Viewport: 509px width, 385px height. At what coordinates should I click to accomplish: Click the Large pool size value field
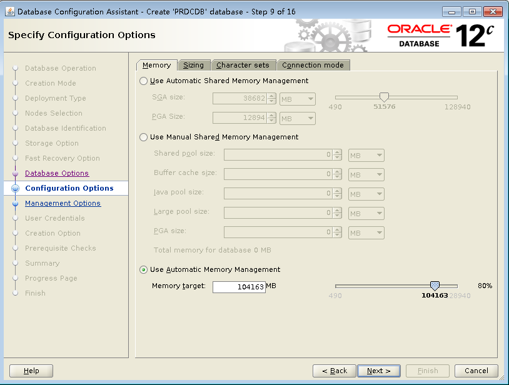pos(278,213)
